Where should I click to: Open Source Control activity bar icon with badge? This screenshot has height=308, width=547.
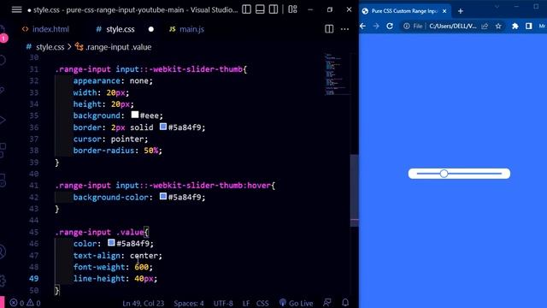pos(3,34)
